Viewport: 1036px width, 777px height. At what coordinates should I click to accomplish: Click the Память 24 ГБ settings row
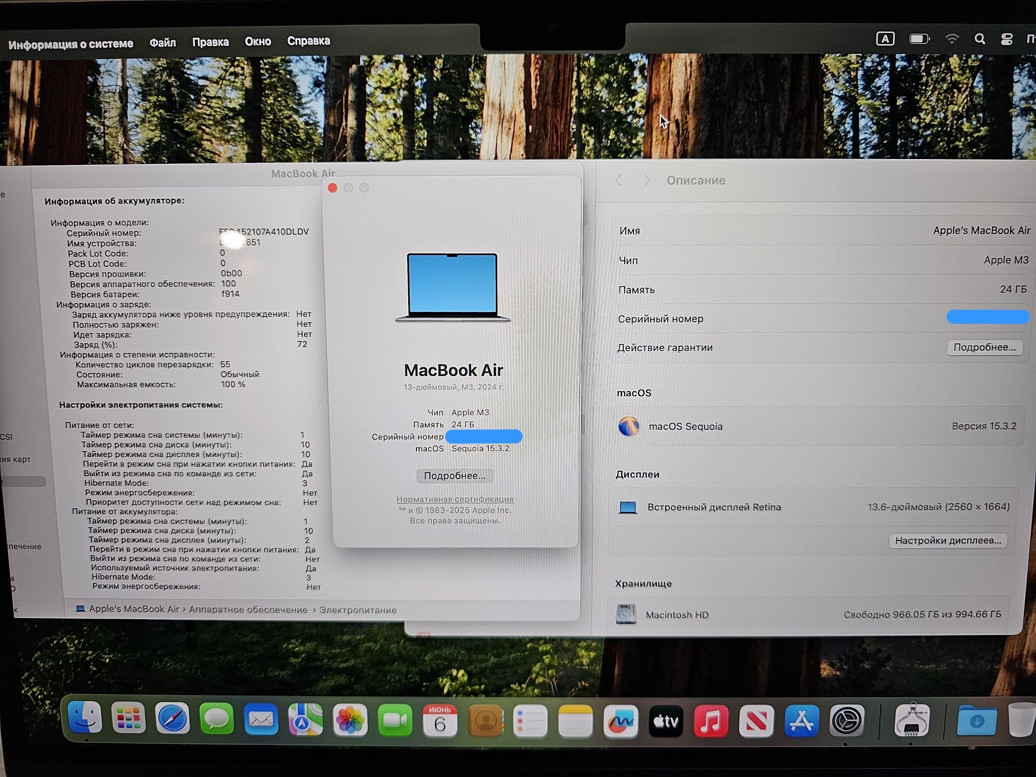[822, 289]
